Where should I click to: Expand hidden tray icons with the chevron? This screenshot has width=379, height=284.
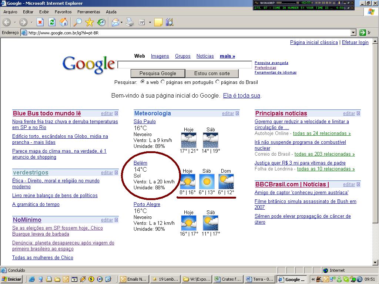pos(313,280)
